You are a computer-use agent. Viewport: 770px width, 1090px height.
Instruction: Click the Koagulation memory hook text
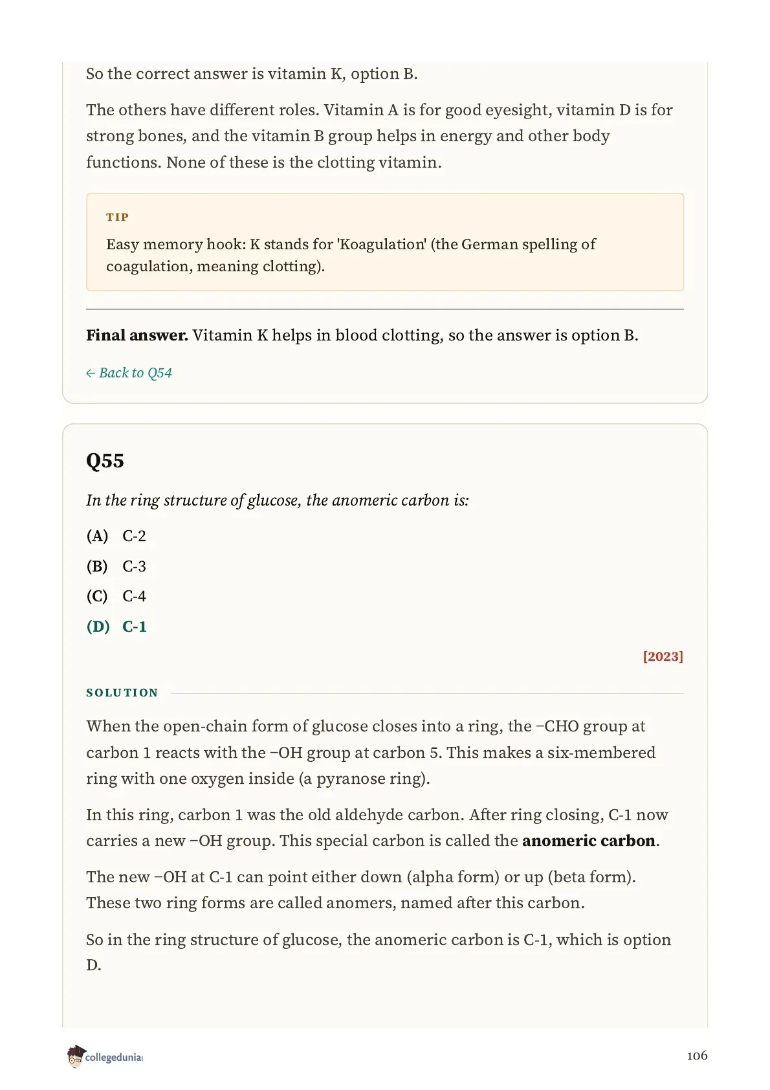pyautogui.click(x=351, y=255)
